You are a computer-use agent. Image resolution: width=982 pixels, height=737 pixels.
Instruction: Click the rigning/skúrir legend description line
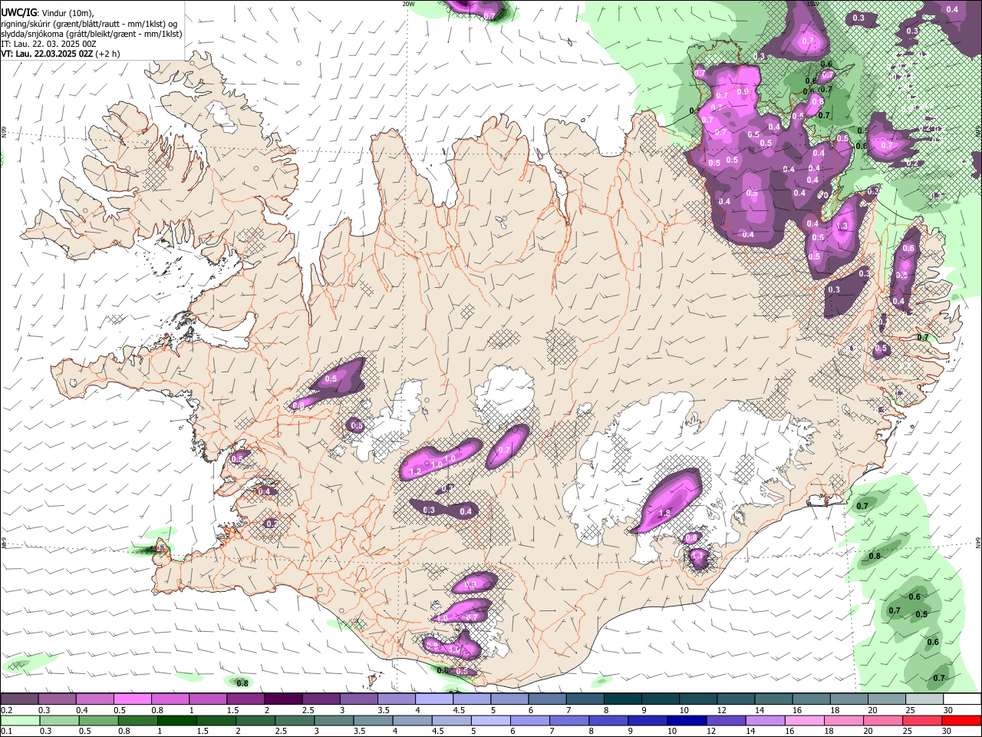point(89,24)
